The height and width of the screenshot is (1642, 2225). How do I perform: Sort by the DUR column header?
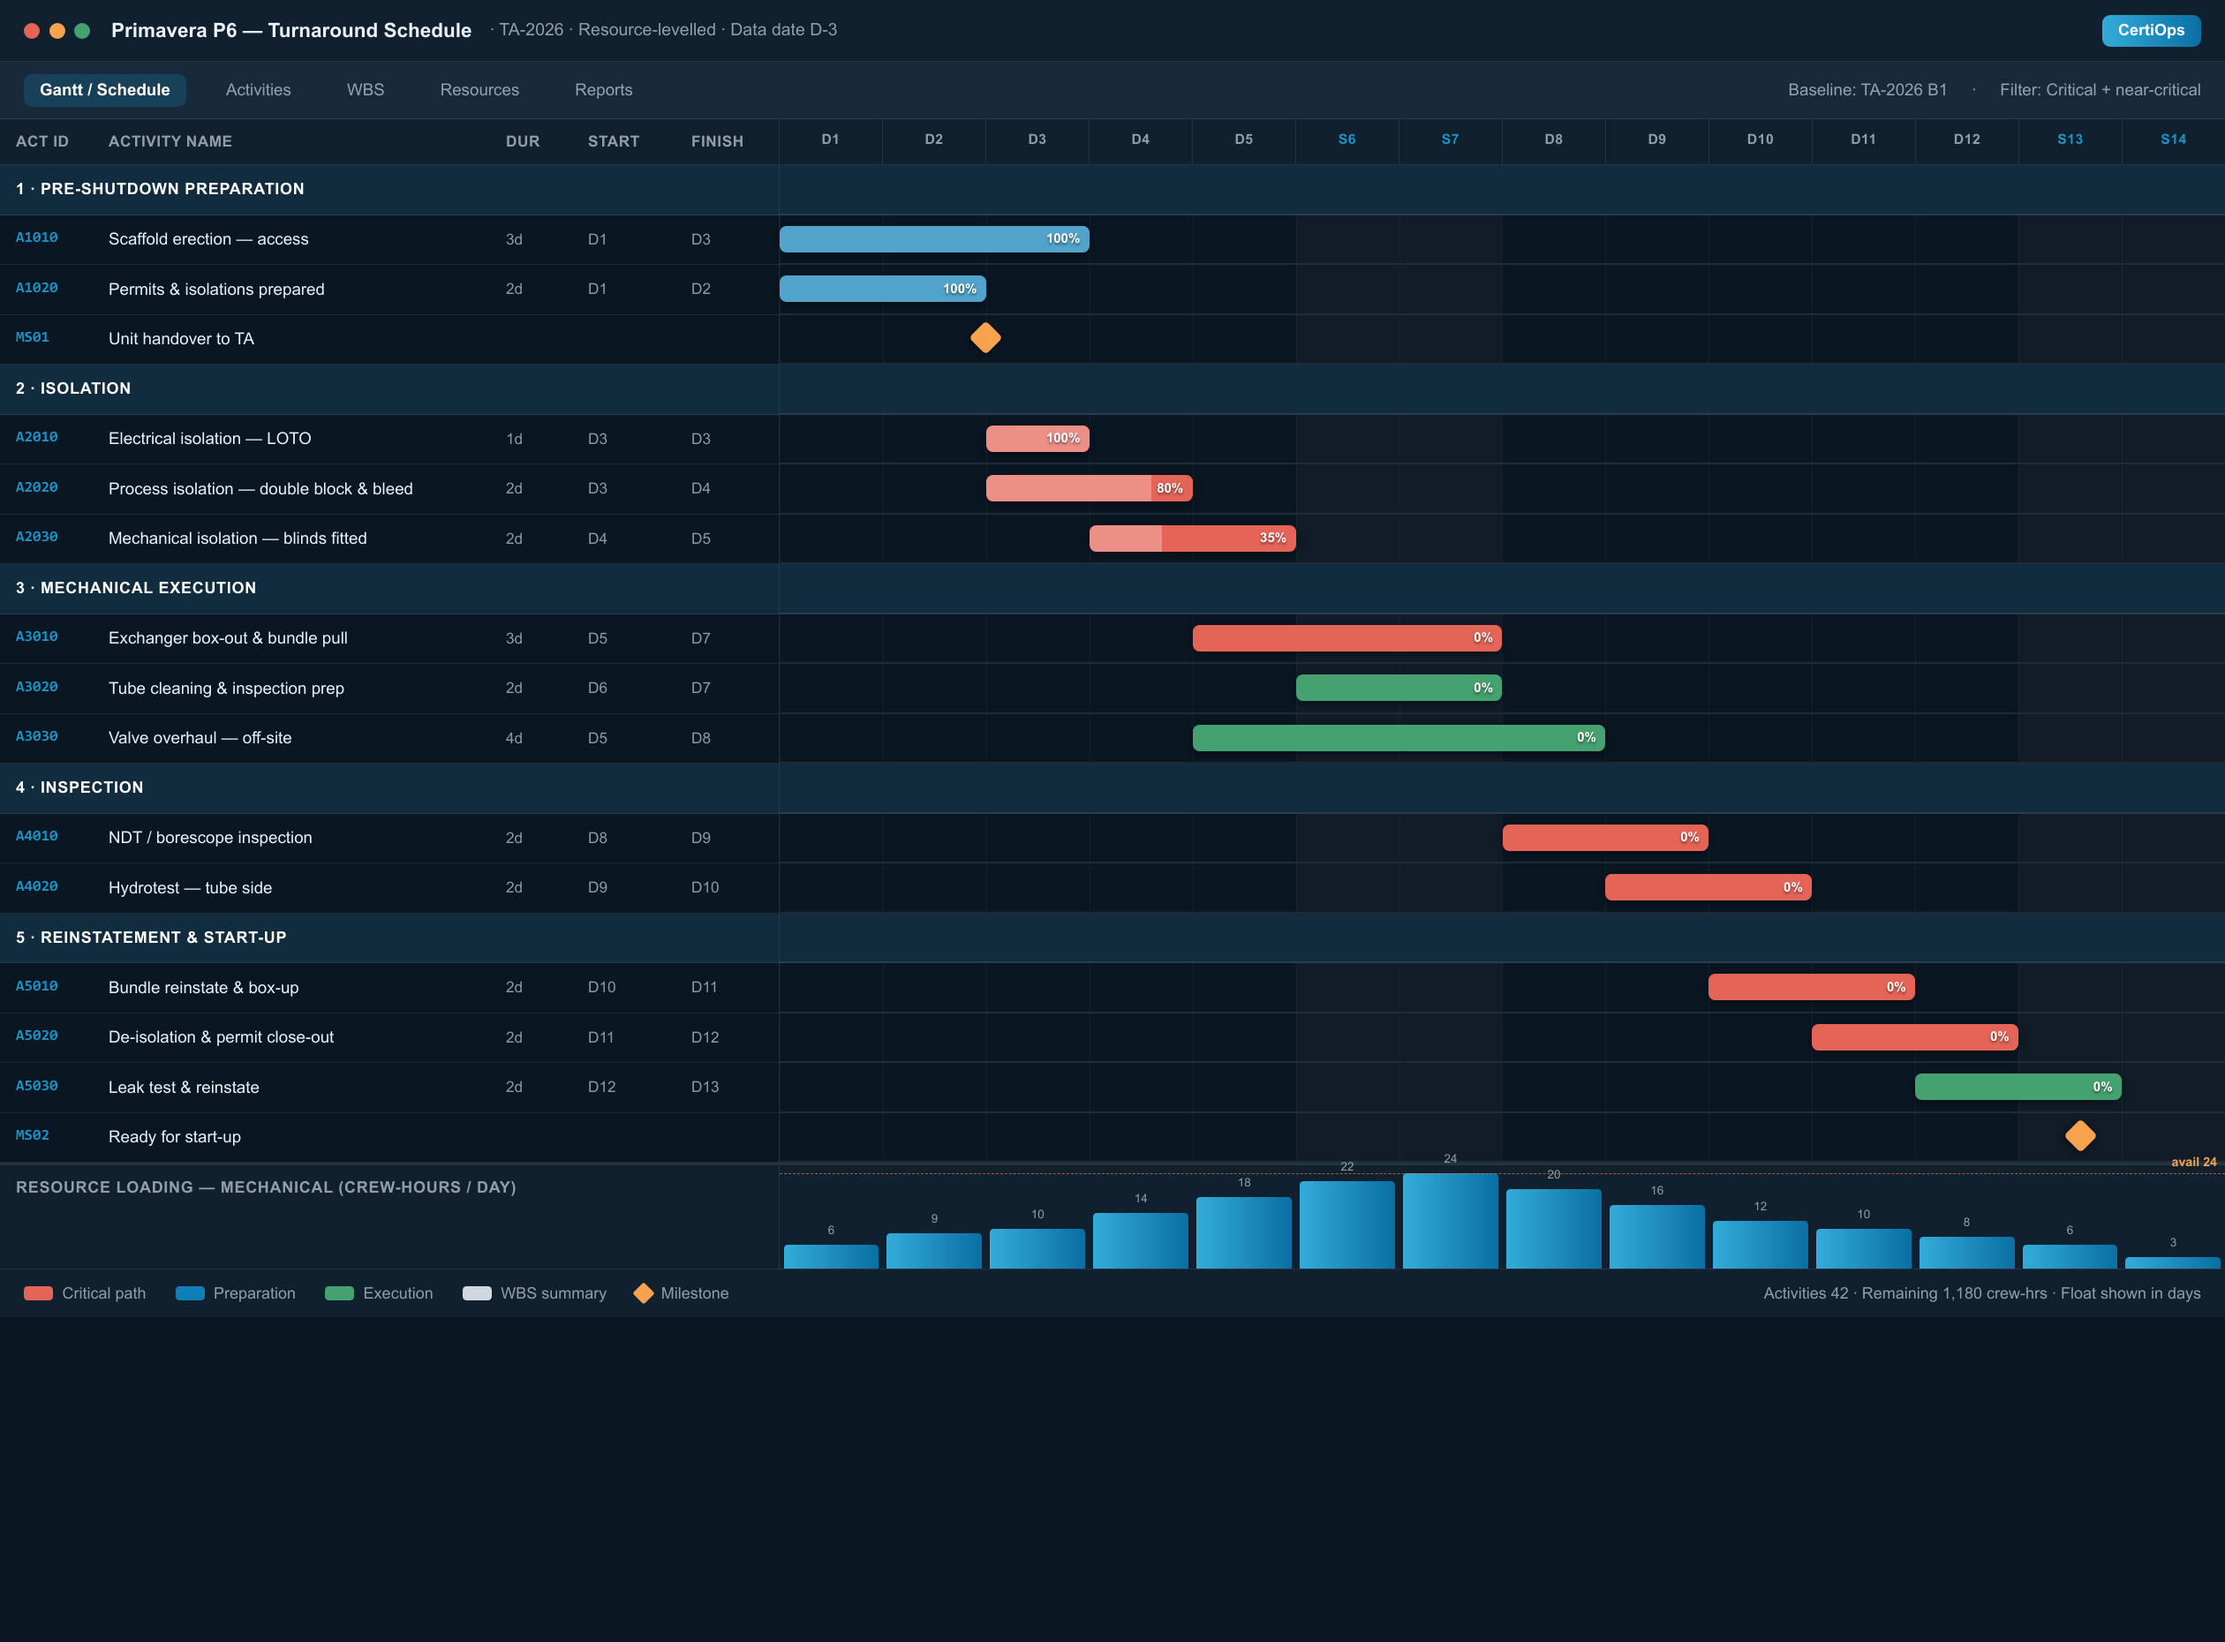tap(522, 141)
